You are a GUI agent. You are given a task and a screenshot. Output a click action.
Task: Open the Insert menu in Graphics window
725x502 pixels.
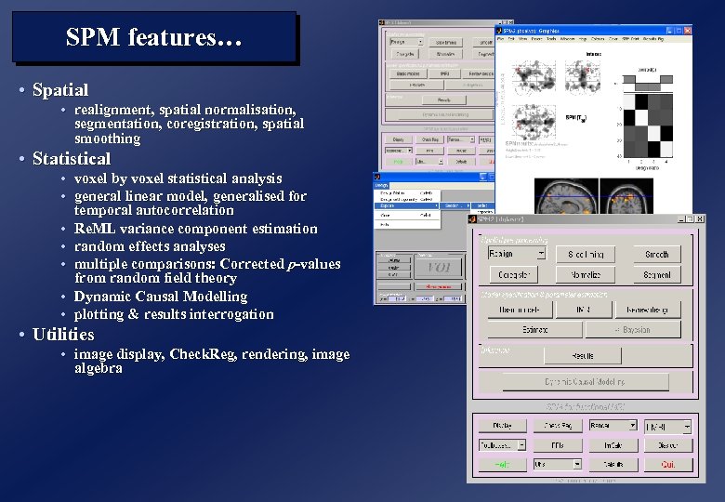tap(536, 39)
